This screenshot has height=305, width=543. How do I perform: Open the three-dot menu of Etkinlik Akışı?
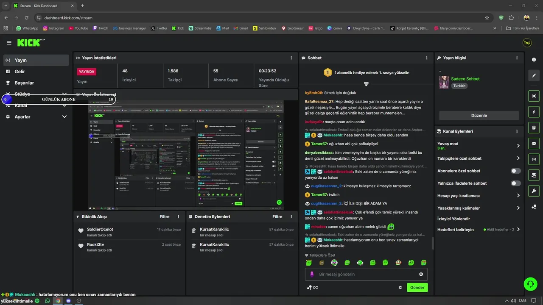[x=178, y=216]
